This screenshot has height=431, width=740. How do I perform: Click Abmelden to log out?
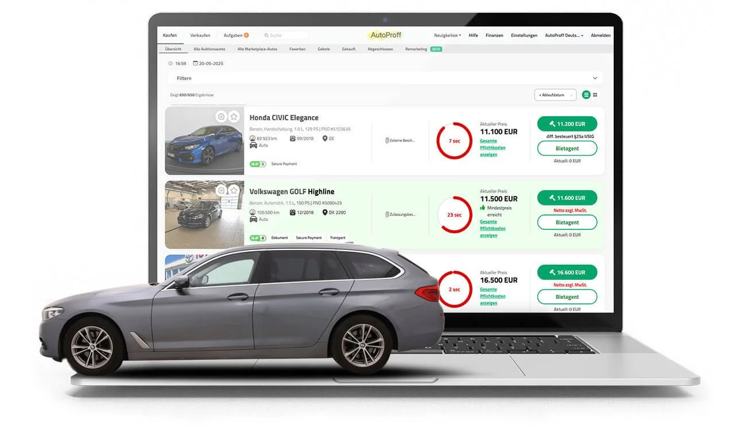(x=600, y=36)
